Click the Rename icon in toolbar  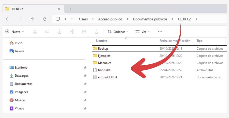(x=72, y=32)
